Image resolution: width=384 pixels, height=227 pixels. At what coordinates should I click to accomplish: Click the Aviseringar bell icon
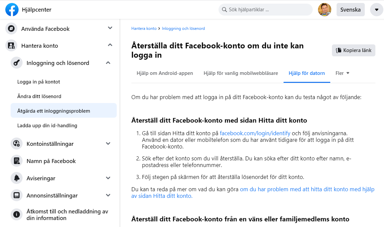click(17, 178)
